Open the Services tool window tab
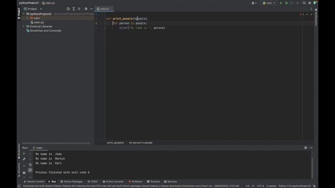The width and height of the screenshot is (335, 188). tap(171, 182)
